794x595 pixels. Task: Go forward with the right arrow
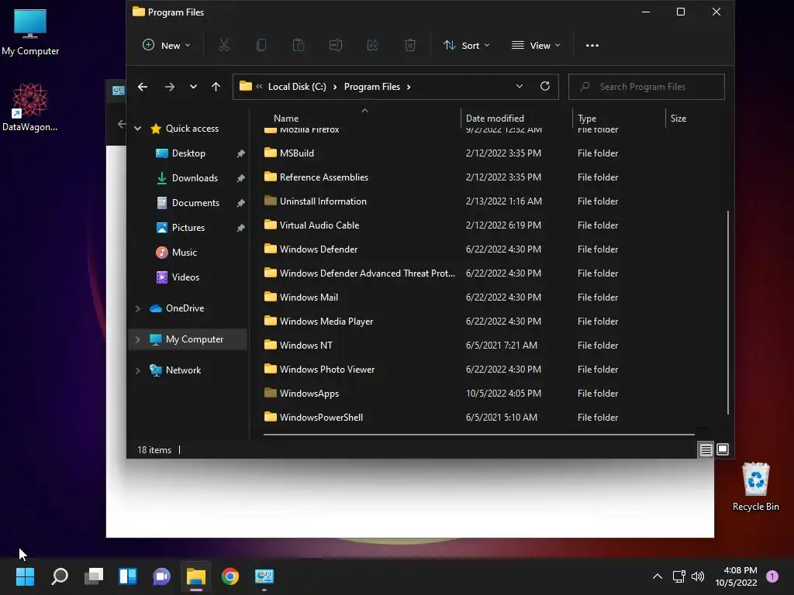pyautogui.click(x=170, y=87)
